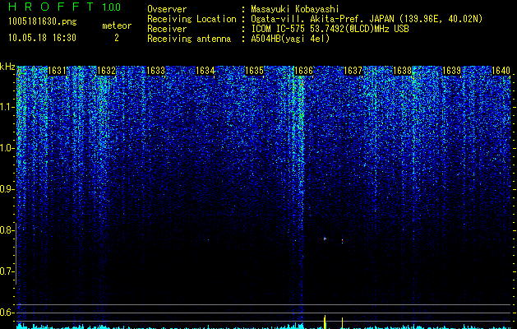Screen dimensions: 517x329
Task: Click the gray vertical range bar at left axis
Action: pos(16,253)
